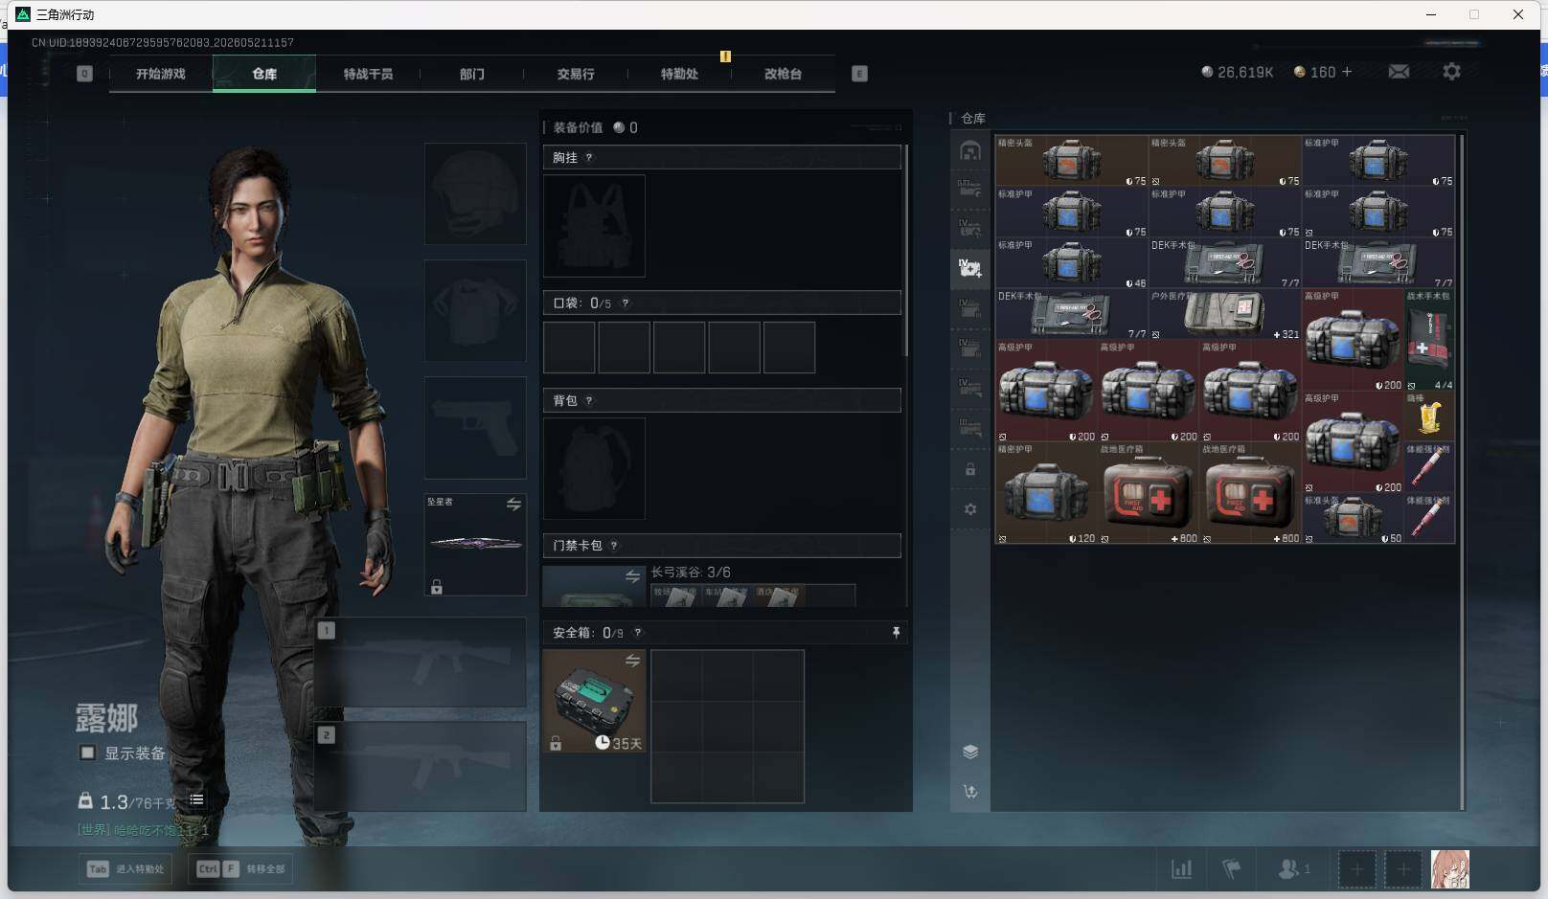Click the sort-warehouse icon below the layers icon
Viewport: 1548px width, 899px height.
click(970, 792)
